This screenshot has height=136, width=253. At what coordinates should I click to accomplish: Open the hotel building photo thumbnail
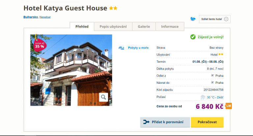coord(71,70)
